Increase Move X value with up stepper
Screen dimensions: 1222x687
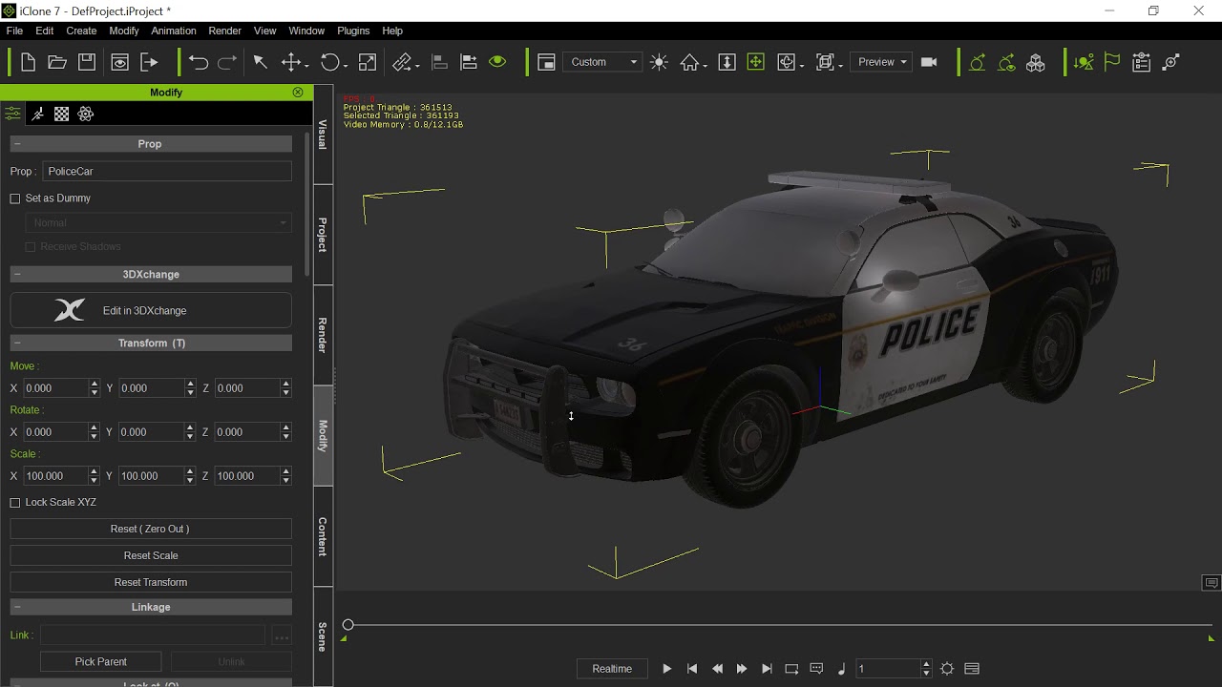(94, 385)
